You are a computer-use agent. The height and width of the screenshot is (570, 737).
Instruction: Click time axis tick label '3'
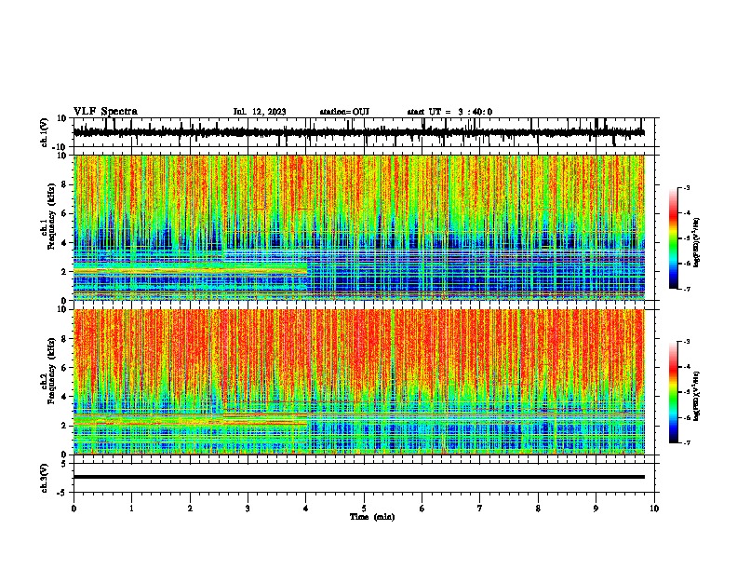248,509
